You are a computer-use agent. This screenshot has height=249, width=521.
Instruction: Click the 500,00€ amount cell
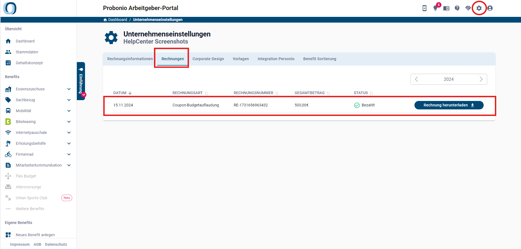point(302,105)
